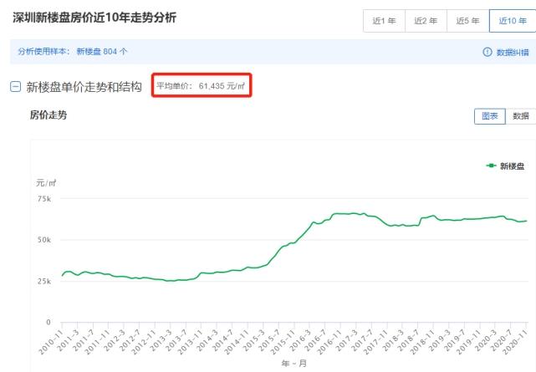536x372 pixels.
Task: Switch to the 数据 table view
Action: (x=520, y=116)
